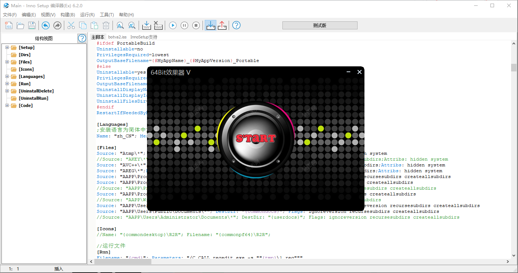Click the undo arrow toolbar icon
The height and width of the screenshot is (273, 518).
coord(45,25)
